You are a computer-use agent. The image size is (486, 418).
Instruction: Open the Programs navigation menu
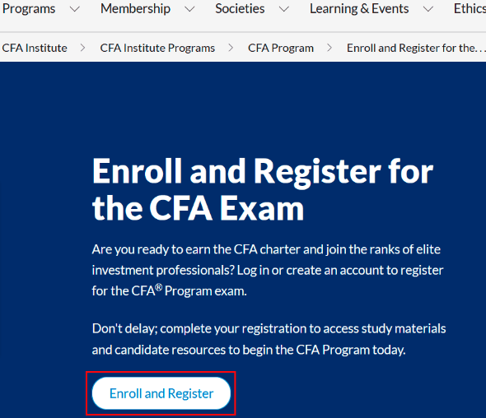29,9
